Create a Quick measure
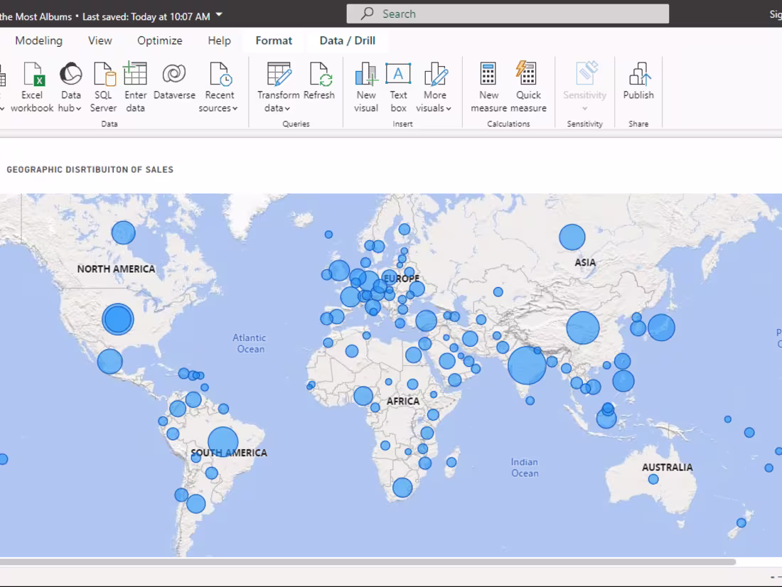This screenshot has height=587, width=782. tap(528, 87)
